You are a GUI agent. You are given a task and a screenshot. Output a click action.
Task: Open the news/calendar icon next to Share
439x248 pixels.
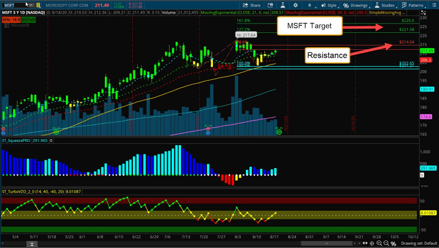point(270,5)
